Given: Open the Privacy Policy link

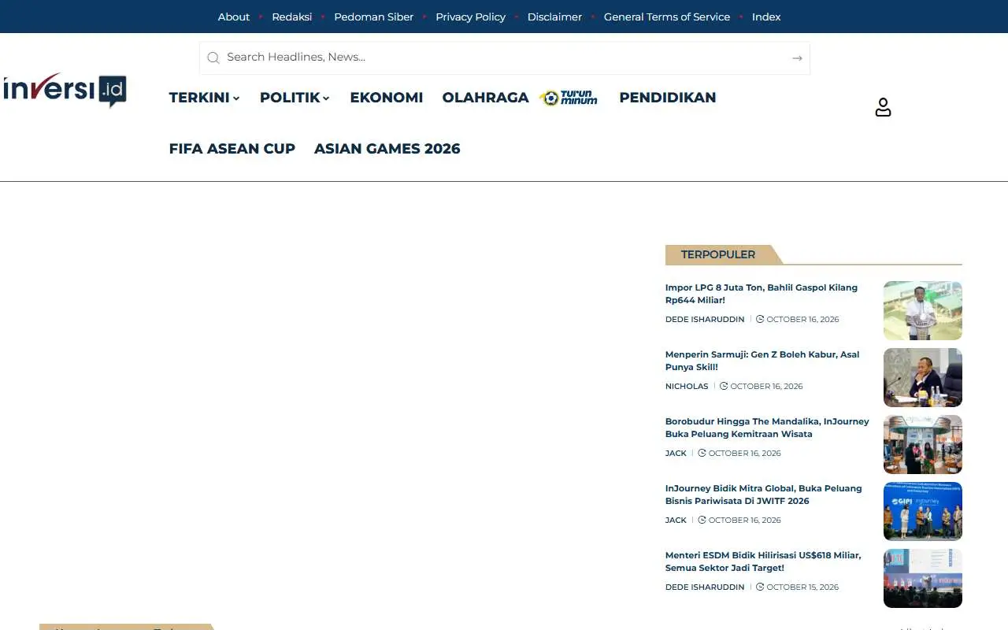Looking at the screenshot, I should [471, 17].
